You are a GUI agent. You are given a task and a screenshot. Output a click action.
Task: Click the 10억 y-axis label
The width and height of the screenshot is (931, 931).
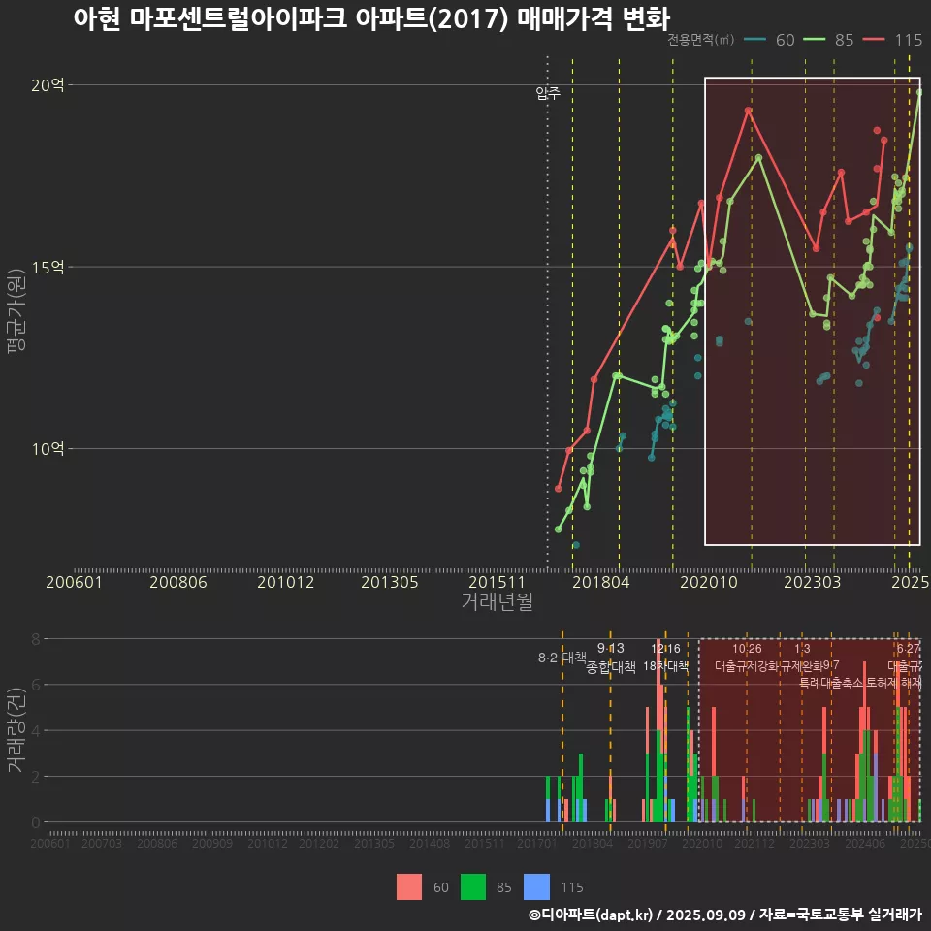click(x=48, y=449)
